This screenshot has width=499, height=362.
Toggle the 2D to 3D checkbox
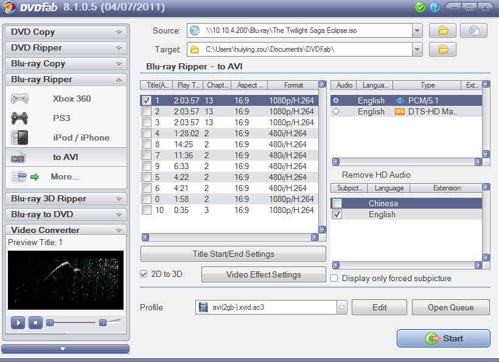(144, 274)
